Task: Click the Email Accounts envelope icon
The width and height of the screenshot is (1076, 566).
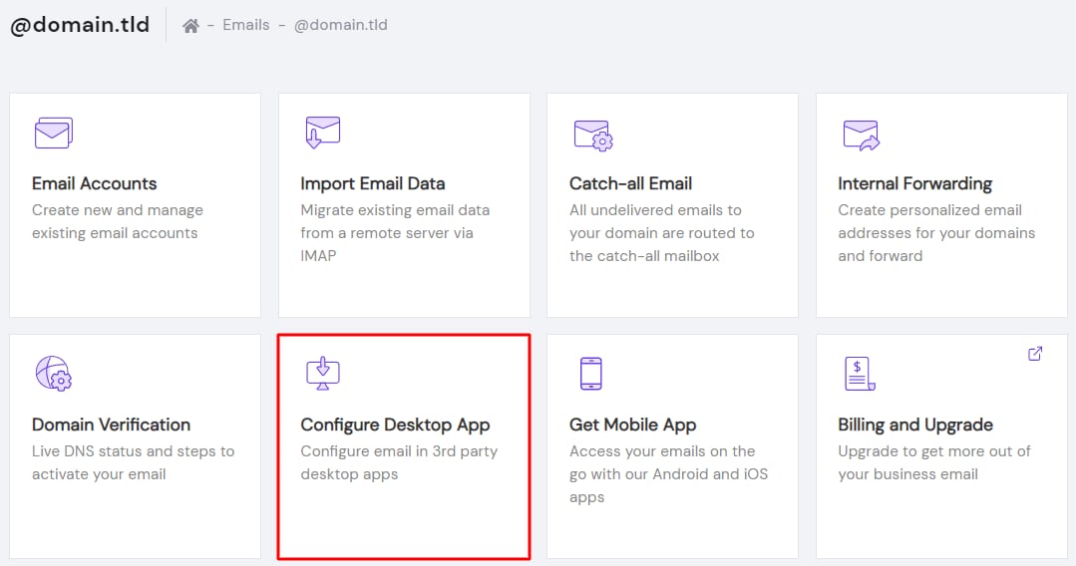Action: [53, 133]
